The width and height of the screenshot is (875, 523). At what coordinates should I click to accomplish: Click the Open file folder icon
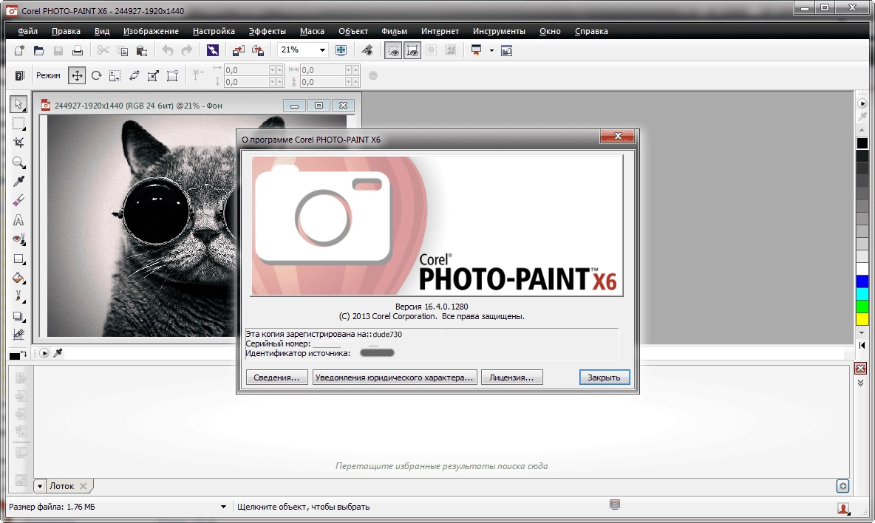tap(38, 51)
